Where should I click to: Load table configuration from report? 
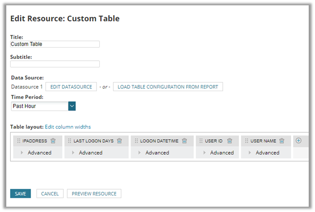click(168, 87)
